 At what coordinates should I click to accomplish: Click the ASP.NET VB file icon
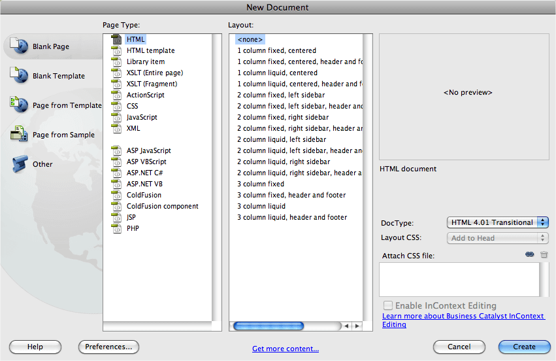117,184
